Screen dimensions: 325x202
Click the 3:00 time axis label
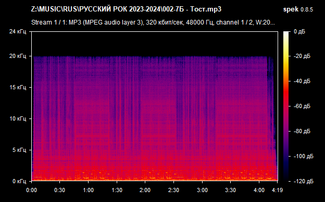pyautogui.click(x=202, y=190)
